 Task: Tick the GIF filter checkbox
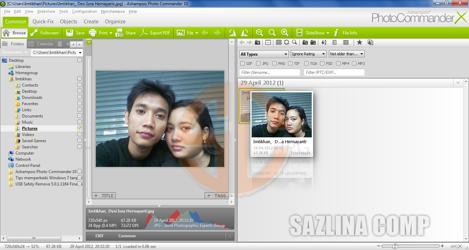[x=242, y=64]
